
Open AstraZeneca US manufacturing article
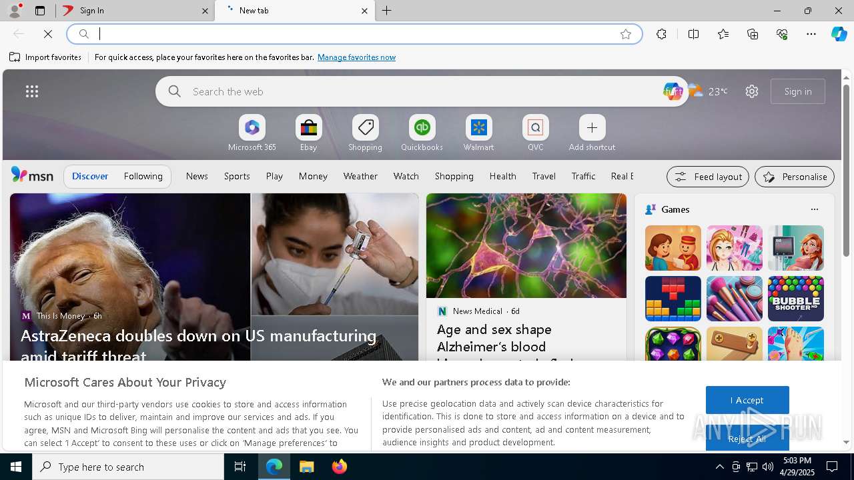tap(198, 345)
